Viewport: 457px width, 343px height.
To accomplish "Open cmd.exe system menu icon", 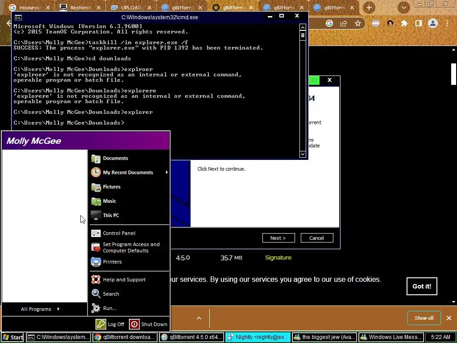I will (18, 17).
